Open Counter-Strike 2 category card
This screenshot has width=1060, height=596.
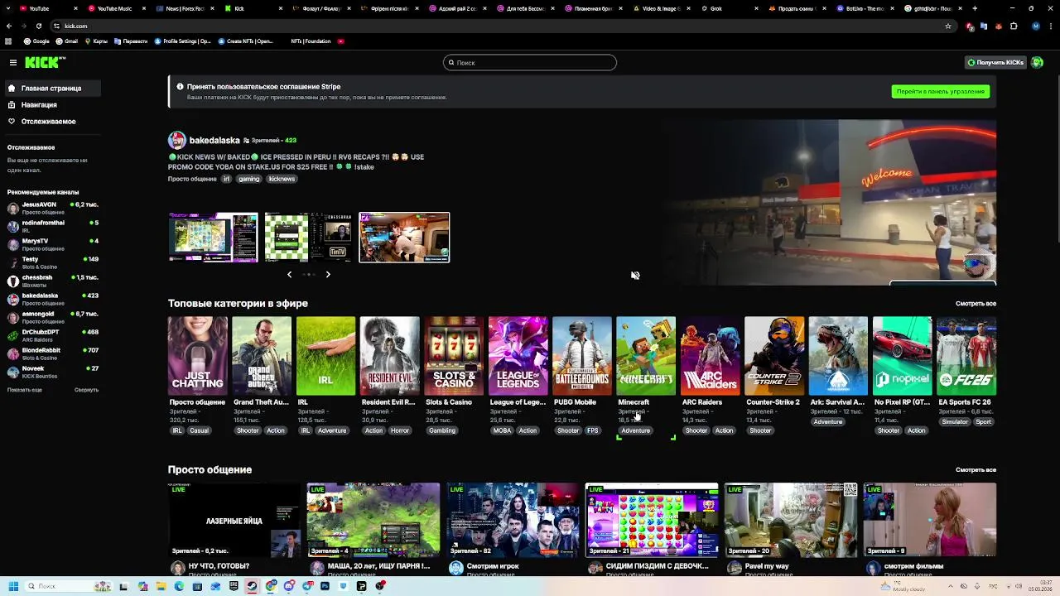pos(774,356)
